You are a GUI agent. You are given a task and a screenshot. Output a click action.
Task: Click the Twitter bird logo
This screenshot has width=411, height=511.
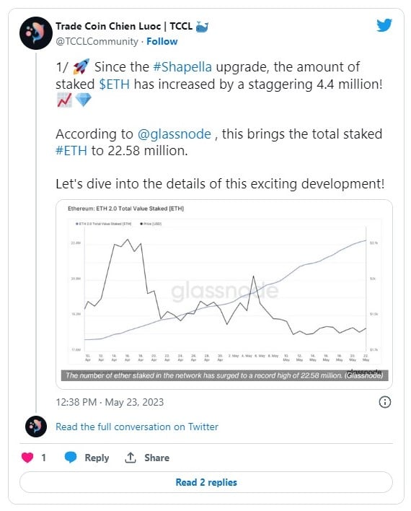pyautogui.click(x=384, y=25)
